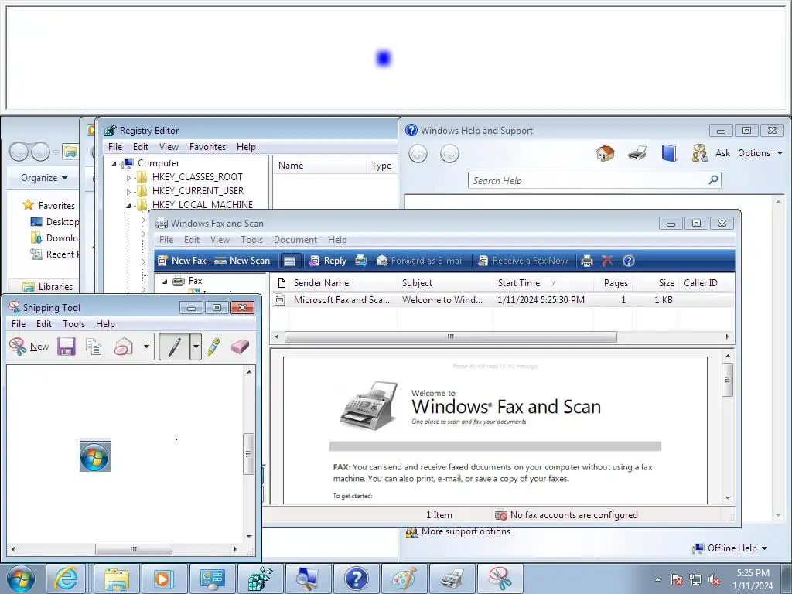Sort faxes by Start Time column

click(x=543, y=283)
